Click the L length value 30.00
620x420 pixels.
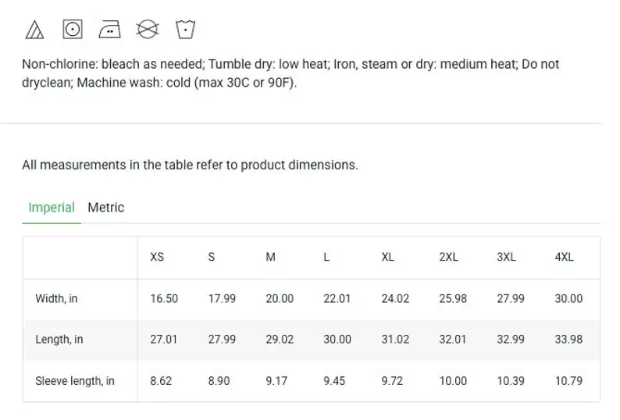click(337, 340)
